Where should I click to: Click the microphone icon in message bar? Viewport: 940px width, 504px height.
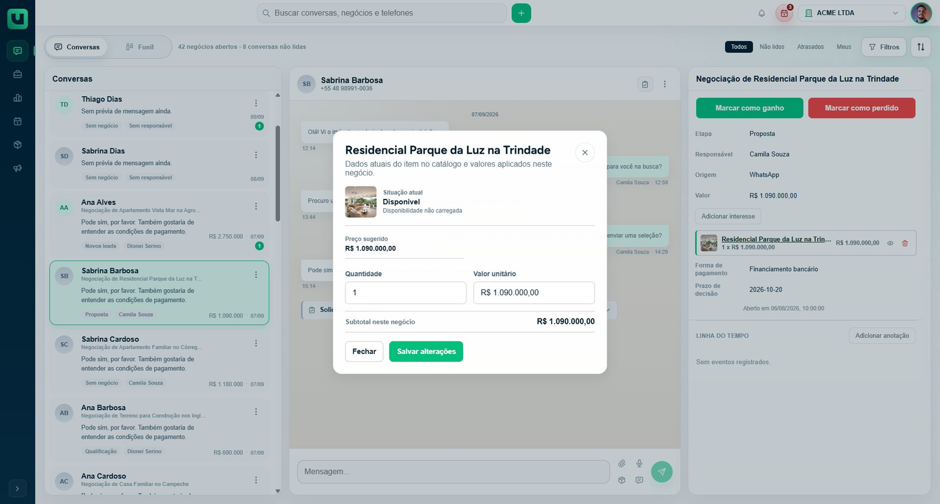[639, 464]
